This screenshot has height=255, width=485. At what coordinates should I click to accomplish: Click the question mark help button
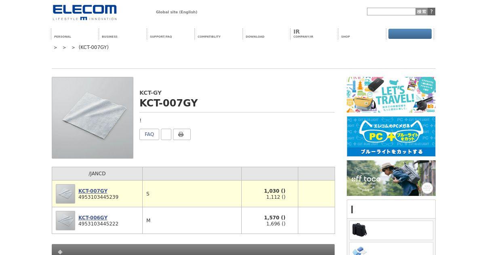coord(432,12)
